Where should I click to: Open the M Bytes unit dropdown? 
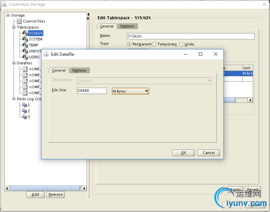click(x=131, y=91)
